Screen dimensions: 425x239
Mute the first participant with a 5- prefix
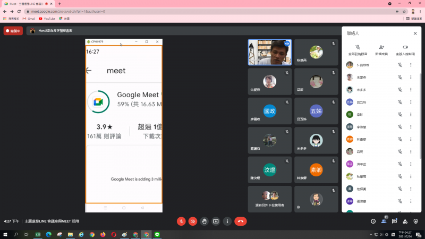tap(400, 65)
